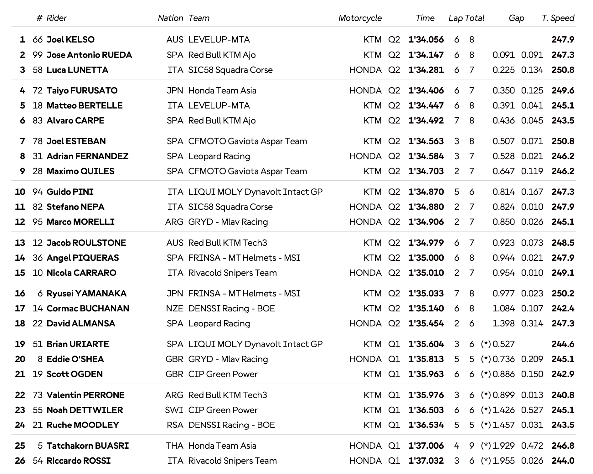This screenshot has width=593, height=474.
Task: Select the Gap column header
Action: [516, 18]
